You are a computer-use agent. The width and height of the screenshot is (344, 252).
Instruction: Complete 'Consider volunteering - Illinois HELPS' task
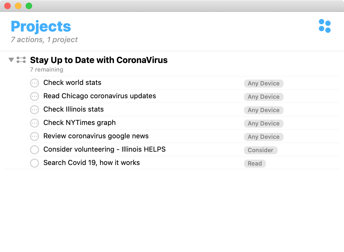tap(35, 150)
